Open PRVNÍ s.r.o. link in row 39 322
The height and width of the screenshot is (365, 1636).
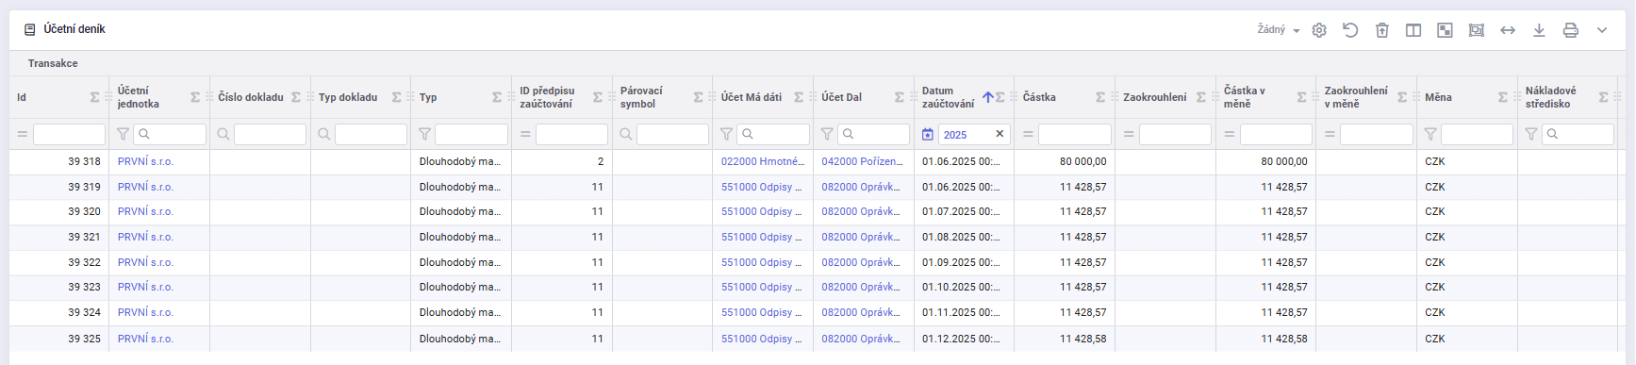[x=145, y=262]
